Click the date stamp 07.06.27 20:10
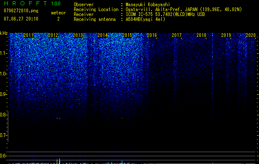The image size is (259, 164). (21, 19)
